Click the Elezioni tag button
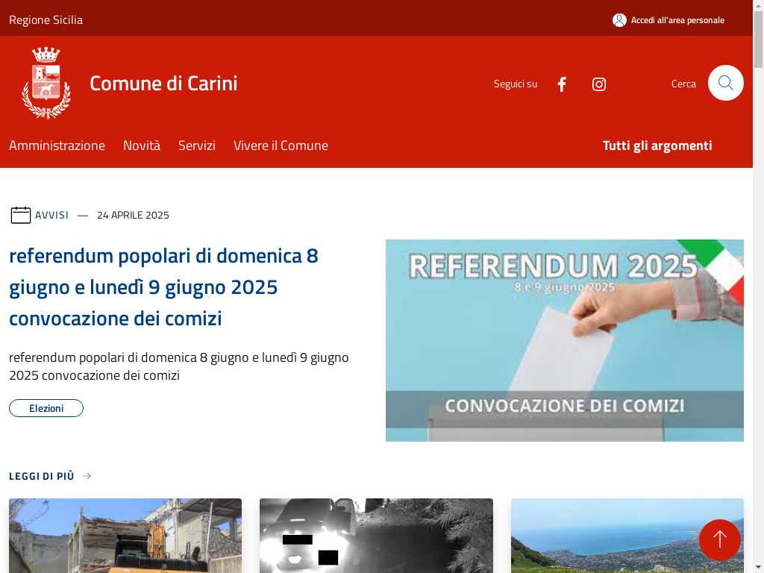 point(46,408)
